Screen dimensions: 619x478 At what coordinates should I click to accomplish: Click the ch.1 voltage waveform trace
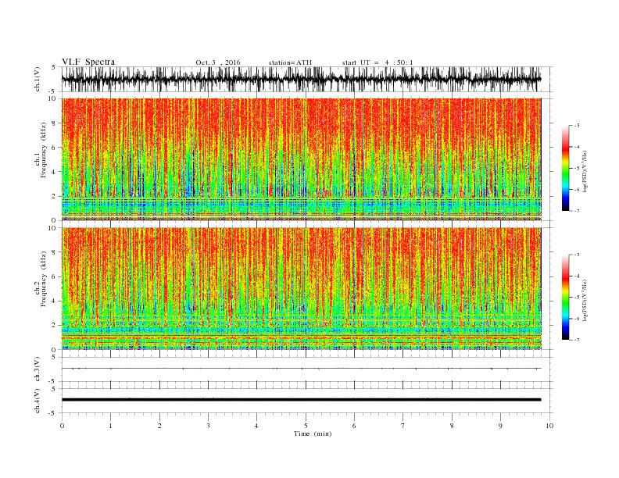click(302, 79)
